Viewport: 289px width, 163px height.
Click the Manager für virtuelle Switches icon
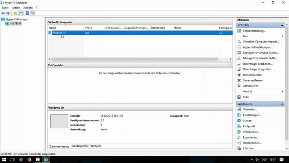click(239, 53)
